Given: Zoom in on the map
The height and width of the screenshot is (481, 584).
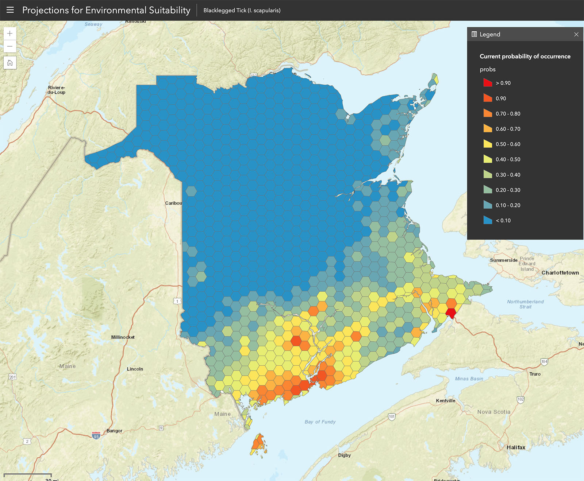Looking at the screenshot, I should pos(10,34).
